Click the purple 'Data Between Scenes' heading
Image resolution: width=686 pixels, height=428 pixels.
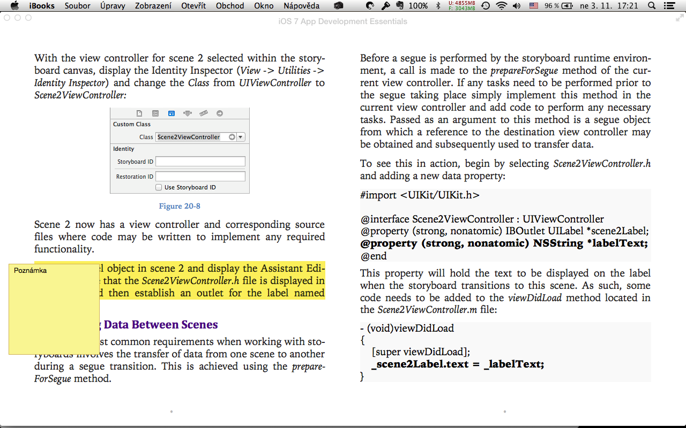(161, 324)
